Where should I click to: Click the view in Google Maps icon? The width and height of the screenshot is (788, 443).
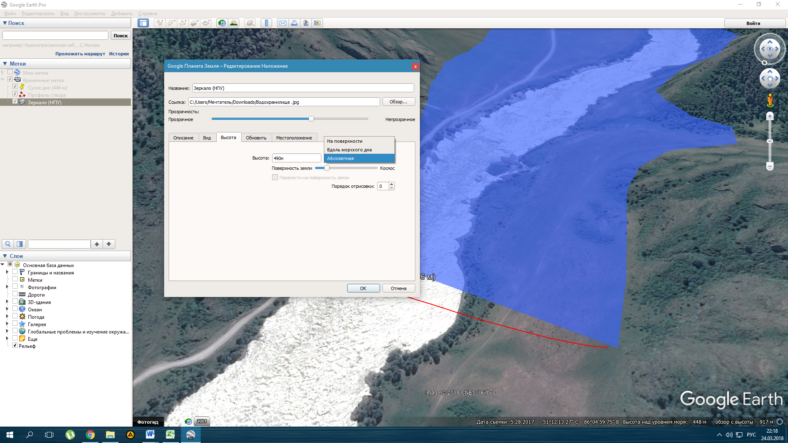(317, 23)
